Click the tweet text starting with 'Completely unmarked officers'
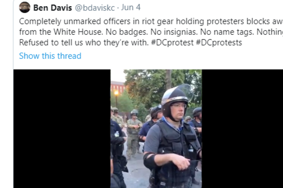The image size is (283, 188). (151, 32)
